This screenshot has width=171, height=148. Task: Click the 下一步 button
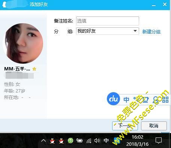(x=125, y=126)
